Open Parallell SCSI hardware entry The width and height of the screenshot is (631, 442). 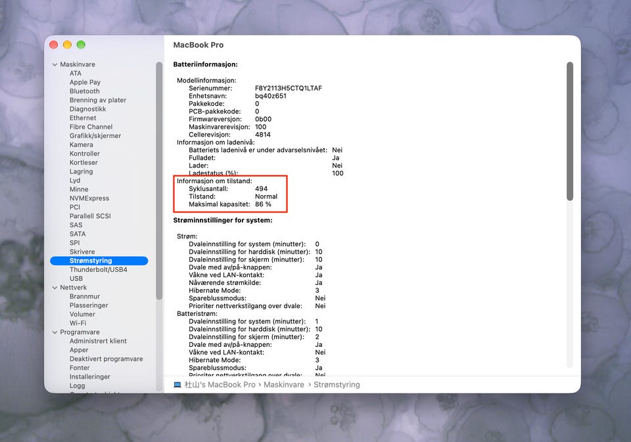90,216
